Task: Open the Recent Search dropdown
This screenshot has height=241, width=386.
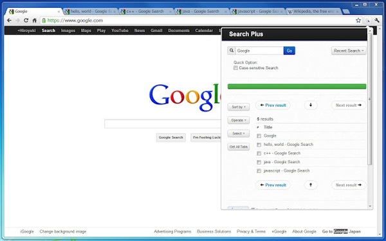Action: coord(349,51)
